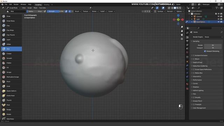
Task: Hide the Camera object in outliner
Action: pos(218,16)
